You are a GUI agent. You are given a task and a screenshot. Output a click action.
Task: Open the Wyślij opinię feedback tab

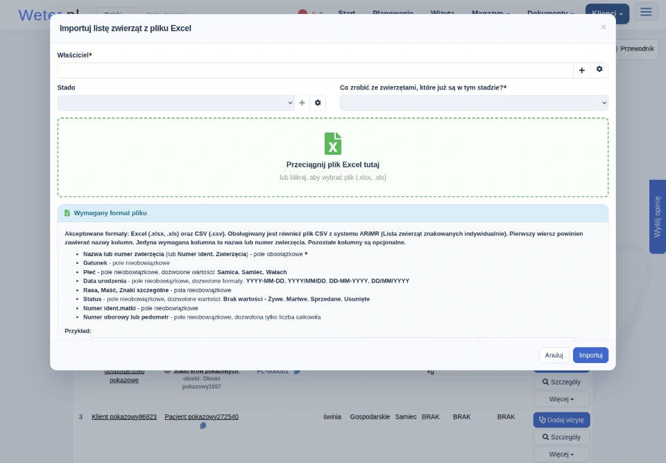tap(658, 217)
